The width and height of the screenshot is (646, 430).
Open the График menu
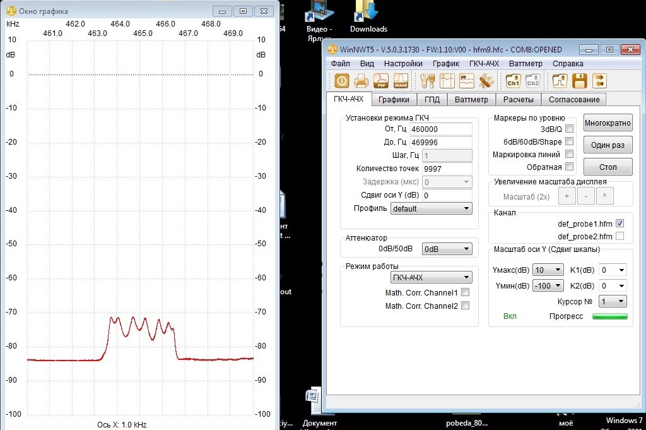pyautogui.click(x=446, y=64)
